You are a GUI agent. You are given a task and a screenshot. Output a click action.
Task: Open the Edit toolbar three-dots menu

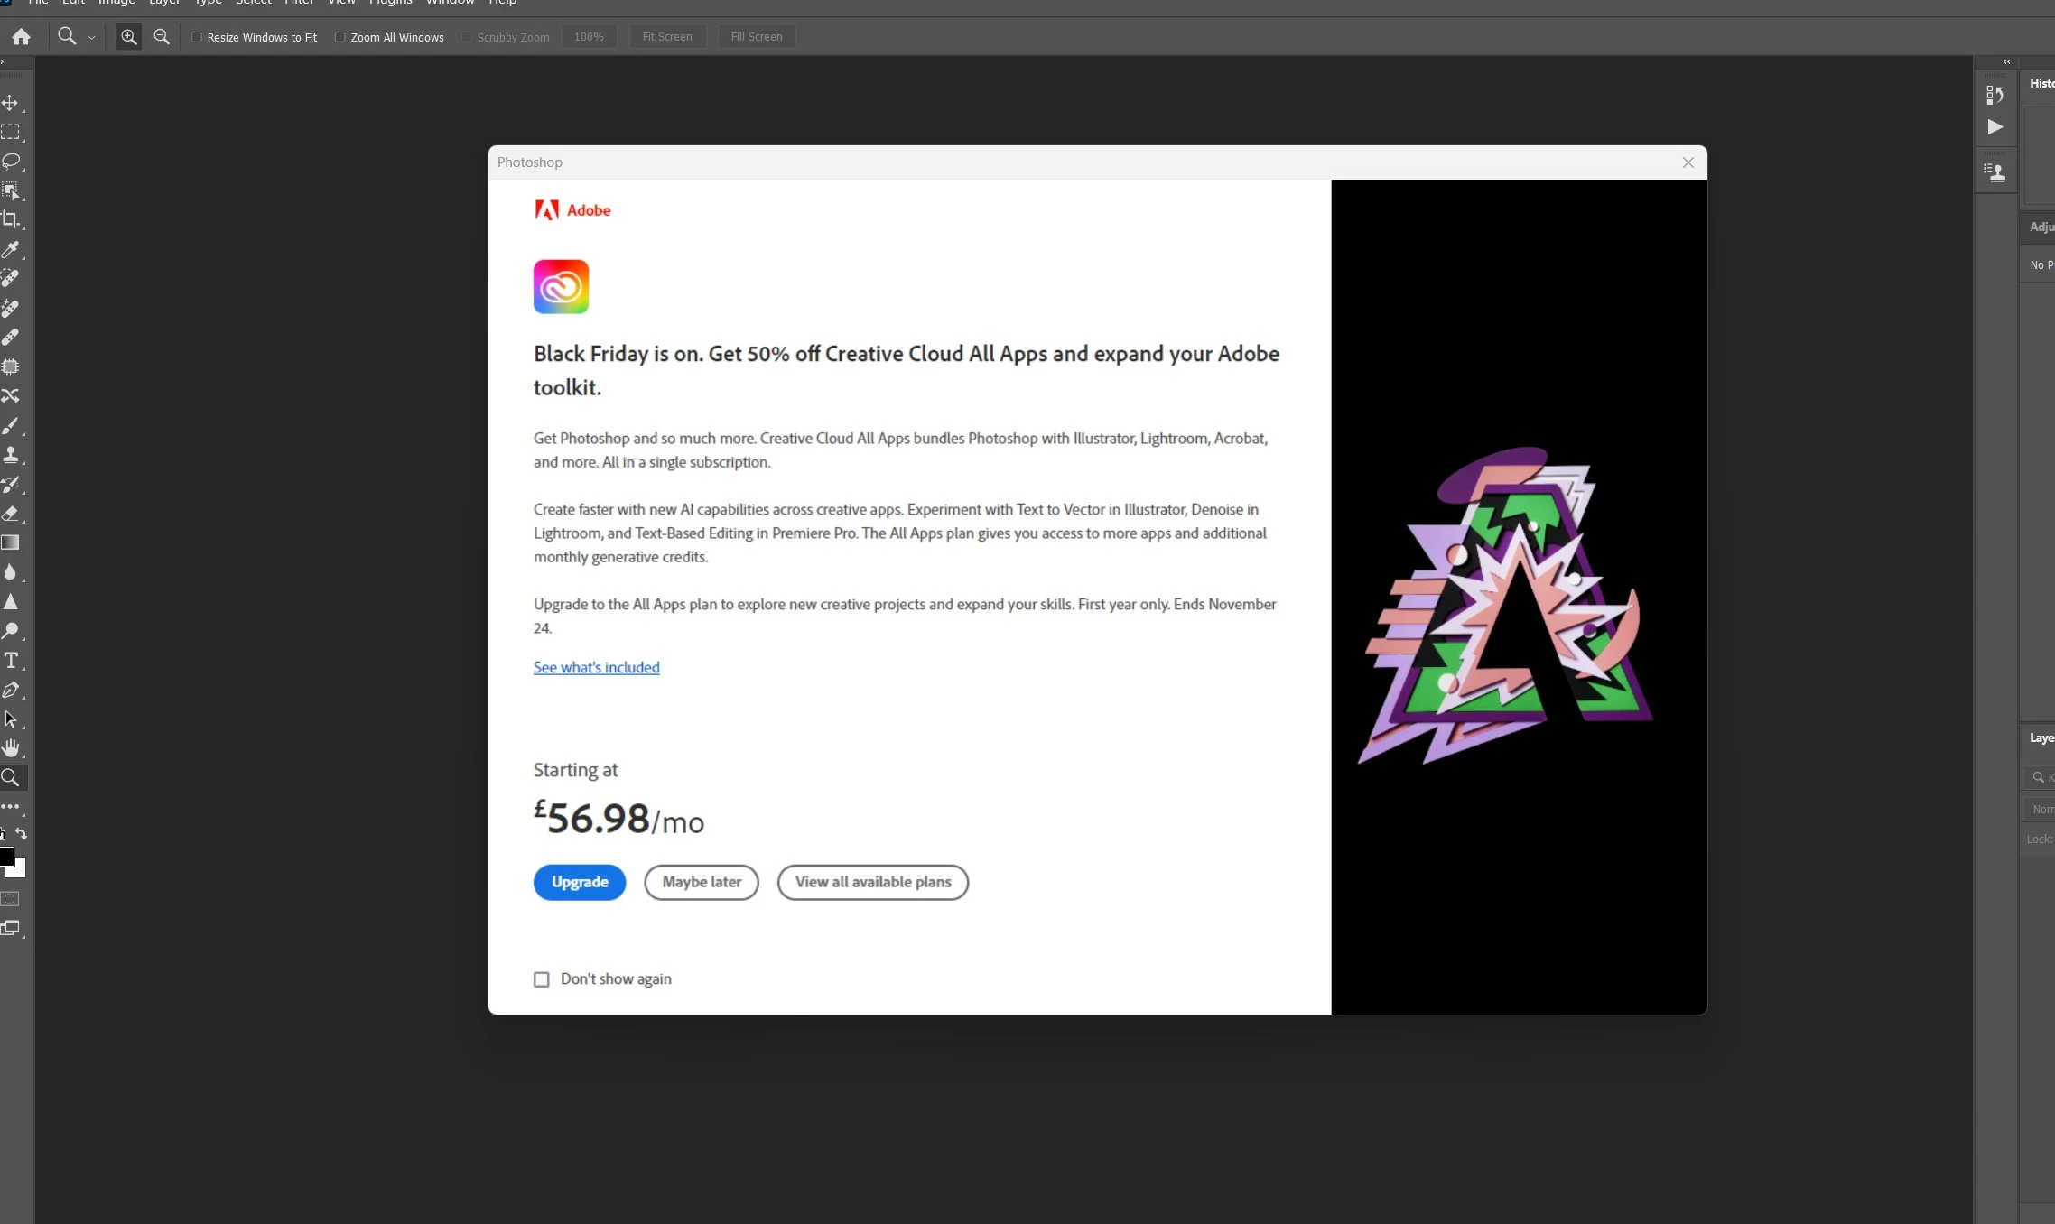coord(11,807)
